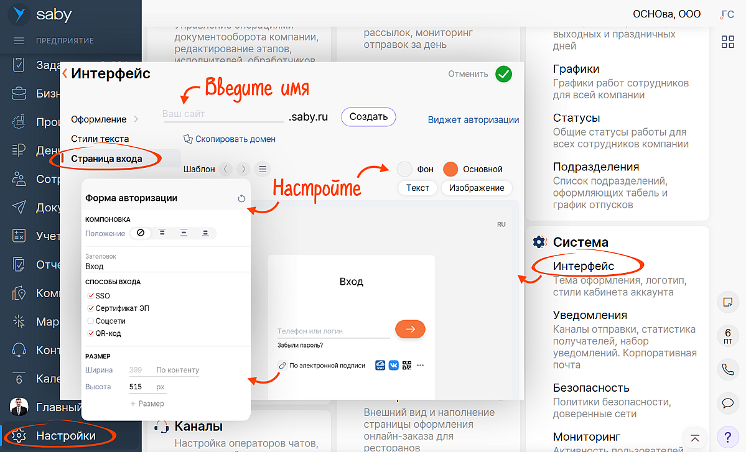Viewport: 746px width, 452px height.
Task: Click the VK login icon
Action: coord(394,366)
